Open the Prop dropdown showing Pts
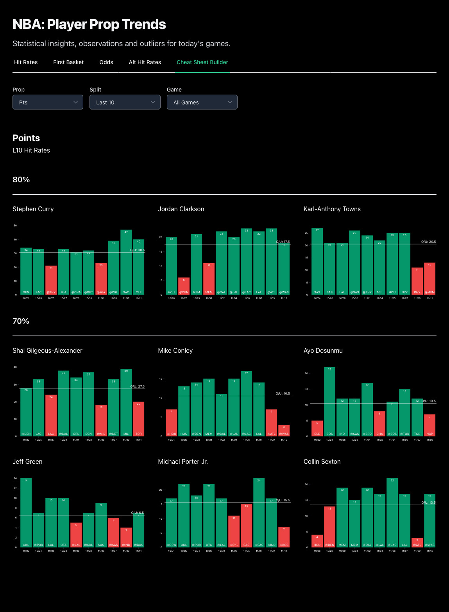The image size is (449, 612). [48, 102]
